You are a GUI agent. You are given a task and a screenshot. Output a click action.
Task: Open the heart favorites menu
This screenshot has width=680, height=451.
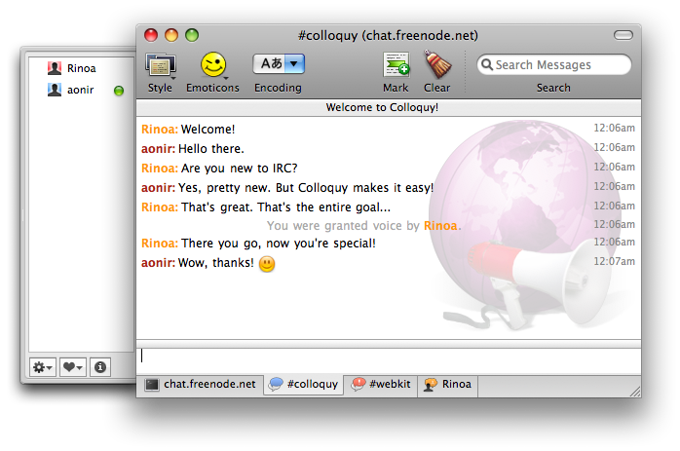tap(72, 367)
